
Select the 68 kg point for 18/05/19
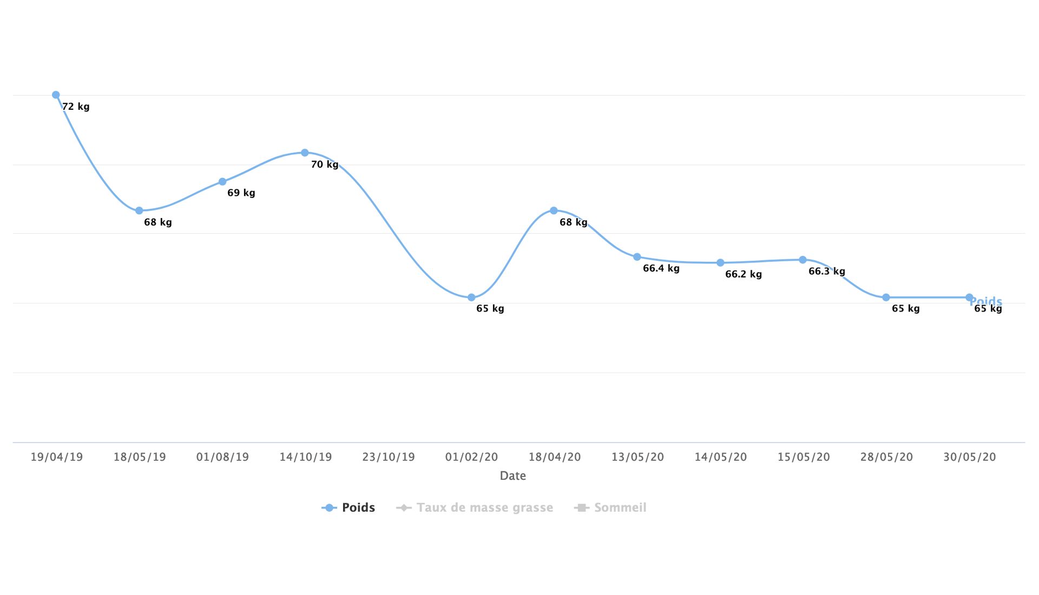(x=139, y=210)
